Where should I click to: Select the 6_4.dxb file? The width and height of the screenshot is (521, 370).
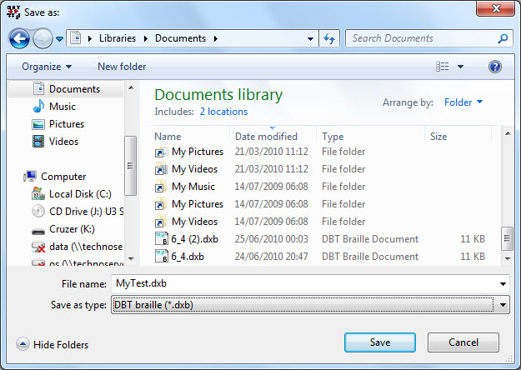(187, 257)
